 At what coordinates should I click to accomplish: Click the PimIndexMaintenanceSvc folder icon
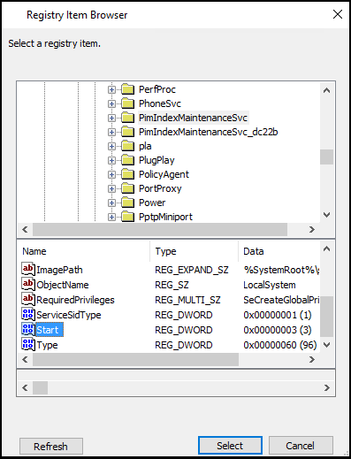(128, 118)
